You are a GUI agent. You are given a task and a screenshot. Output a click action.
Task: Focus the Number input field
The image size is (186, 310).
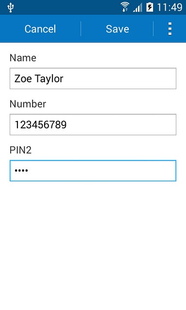[x=93, y=124]
